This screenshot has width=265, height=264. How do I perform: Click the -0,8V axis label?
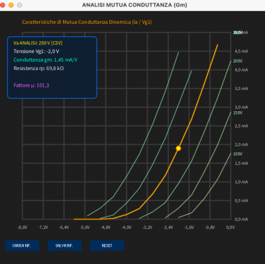(x=210, y=228)
